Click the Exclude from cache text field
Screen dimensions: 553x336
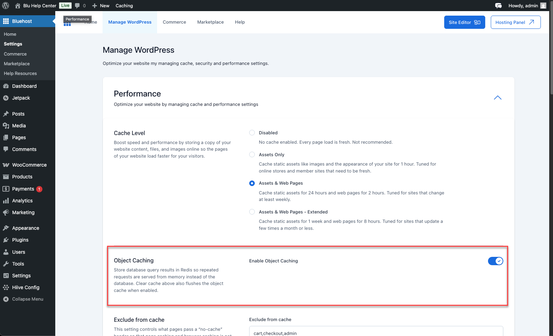[x=376, y=333]
